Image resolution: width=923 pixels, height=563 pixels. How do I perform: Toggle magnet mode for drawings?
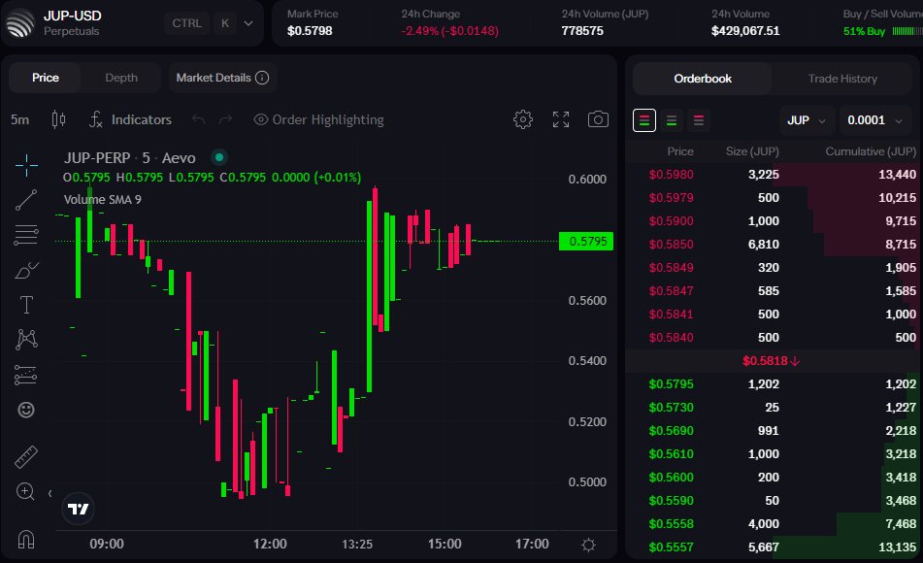coord(26,540)
